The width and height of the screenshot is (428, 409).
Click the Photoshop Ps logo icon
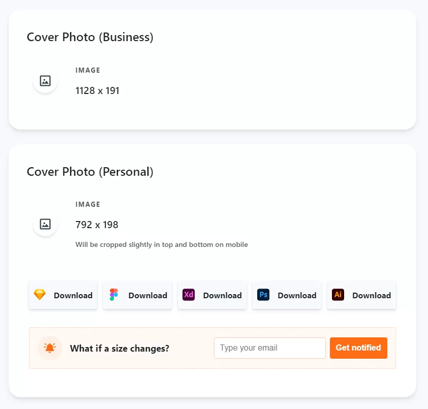click(x=263, y=295)
